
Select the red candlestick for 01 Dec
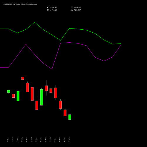tap(56, 93)
